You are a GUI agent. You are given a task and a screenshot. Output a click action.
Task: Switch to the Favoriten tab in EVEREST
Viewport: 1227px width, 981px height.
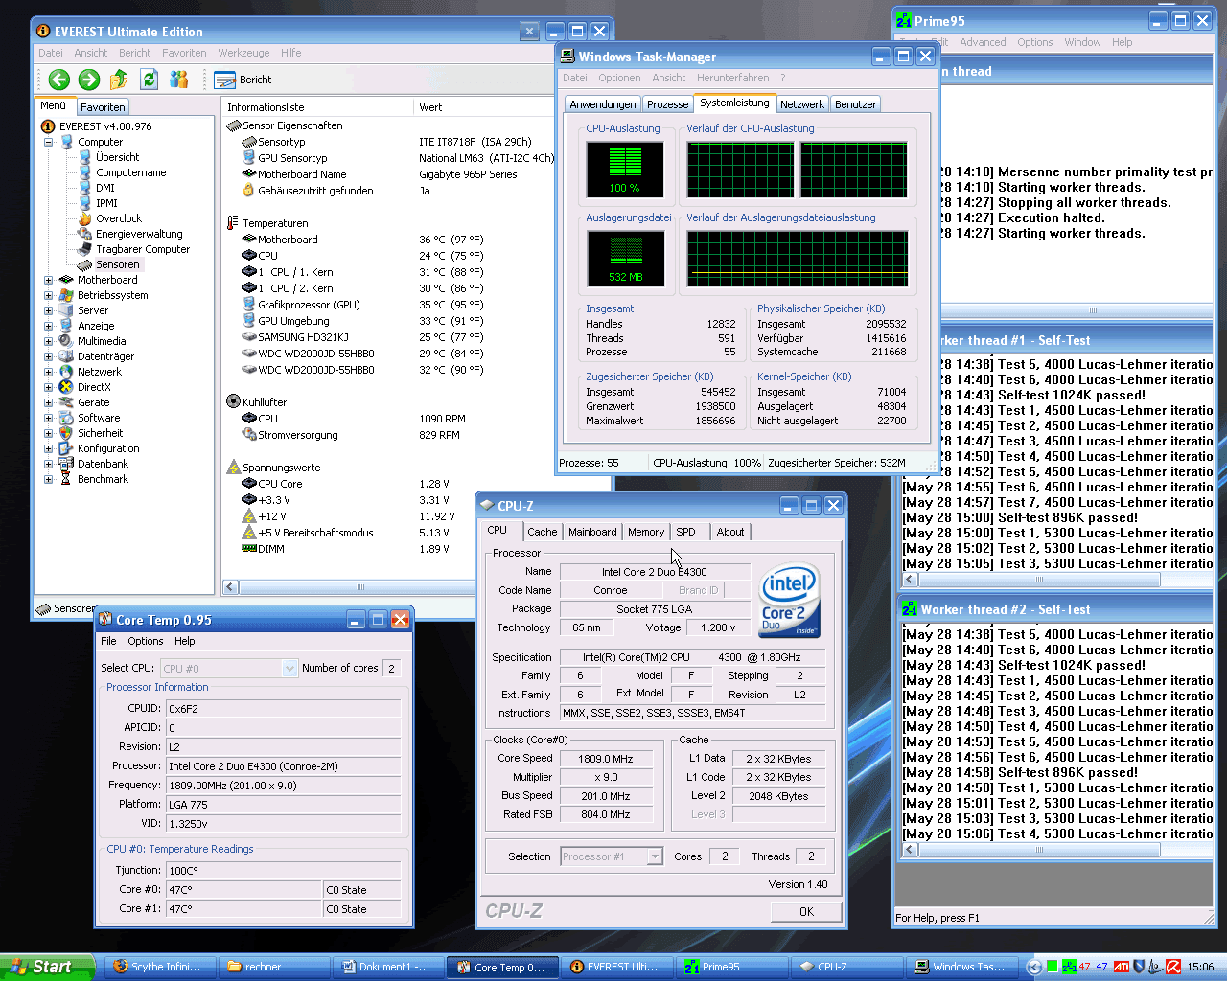(103, 107)
